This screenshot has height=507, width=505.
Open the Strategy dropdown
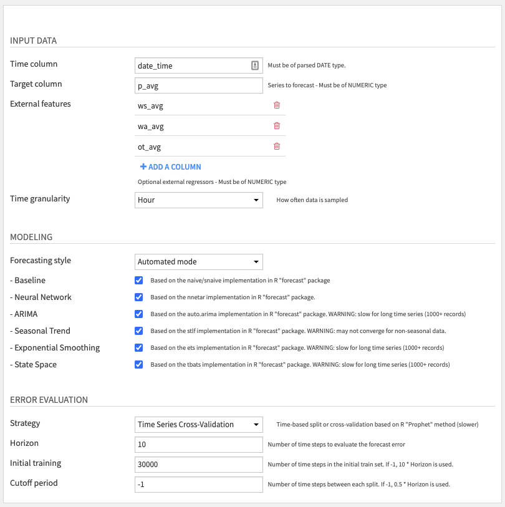(199, 425)
